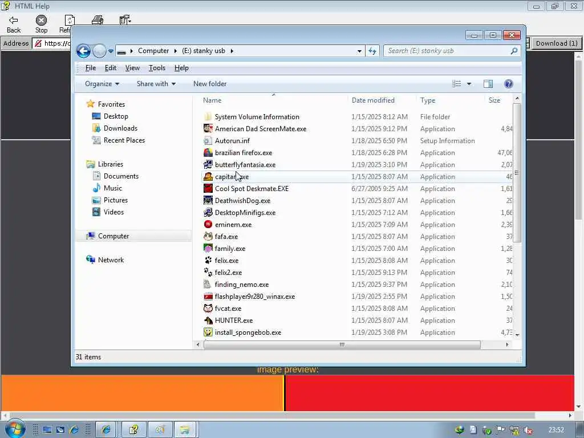Click Computer breadcrumb in address bar
The image size is (584, 438).
(x=153, y=51)
